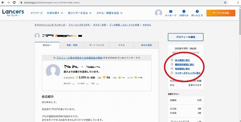
Task: Click the browser back arrow
Action: click(x=3, y=2)
